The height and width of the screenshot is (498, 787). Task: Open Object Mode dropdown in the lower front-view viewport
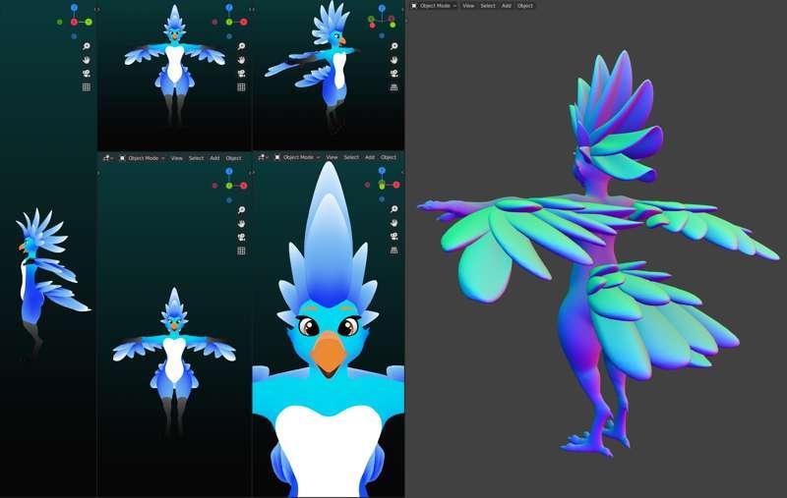[143, 158]
